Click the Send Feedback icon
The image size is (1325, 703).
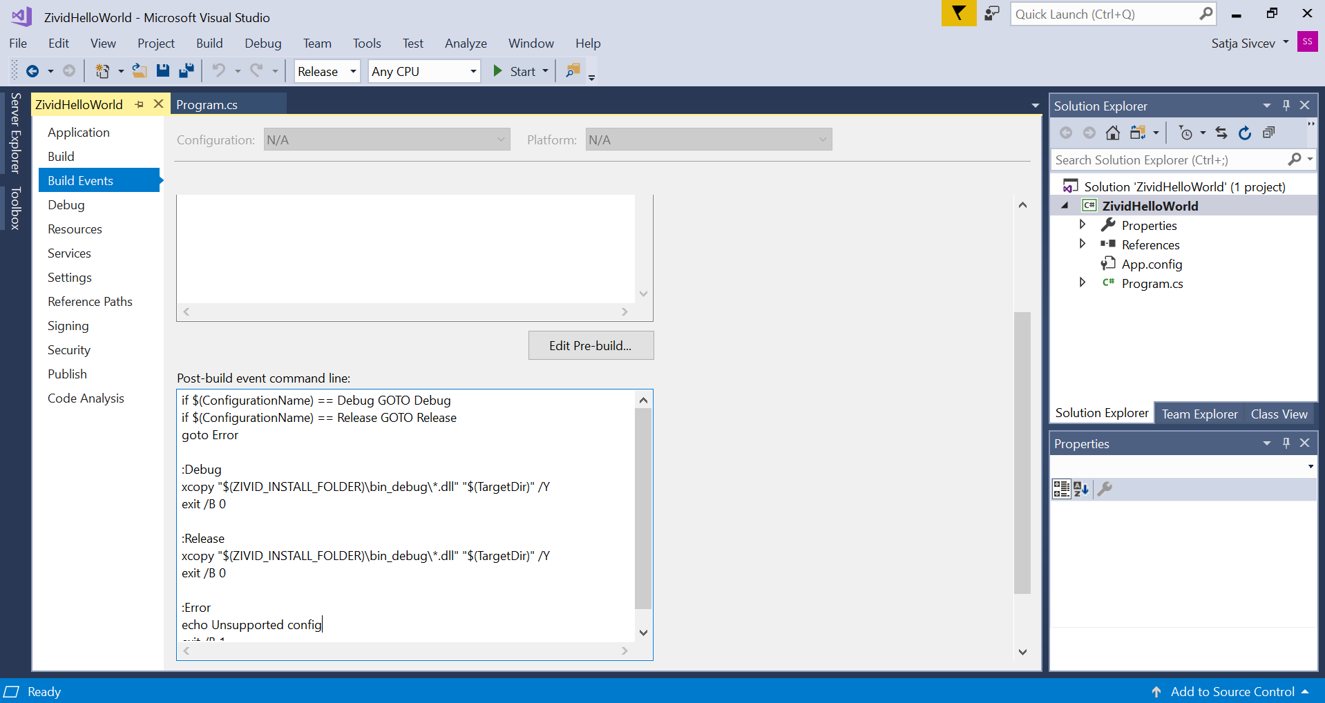(x=992, y=14)
